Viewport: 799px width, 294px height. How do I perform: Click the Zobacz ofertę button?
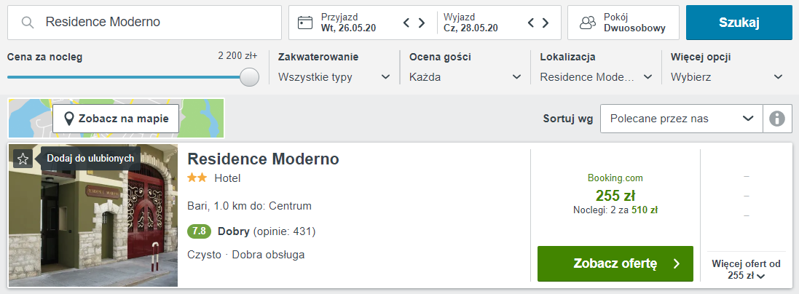[615, 263]
